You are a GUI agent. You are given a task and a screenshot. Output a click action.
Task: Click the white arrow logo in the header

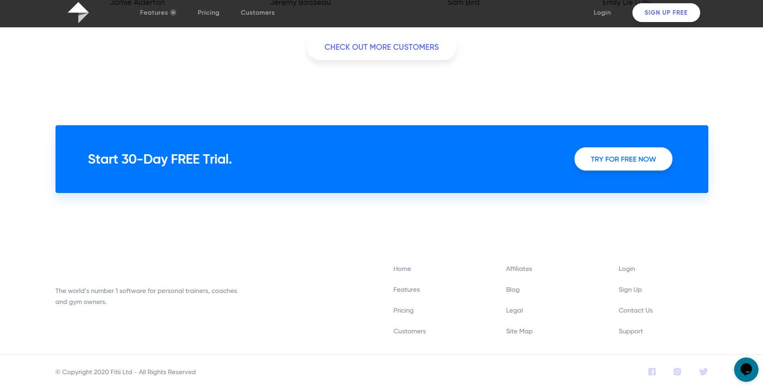[x=78, y=12]
